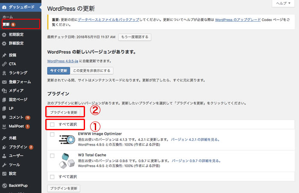This screenshot has width=299, height=193.
Task: Expand the ヘルプ dropdown tab
Action: tap(283, 3)
